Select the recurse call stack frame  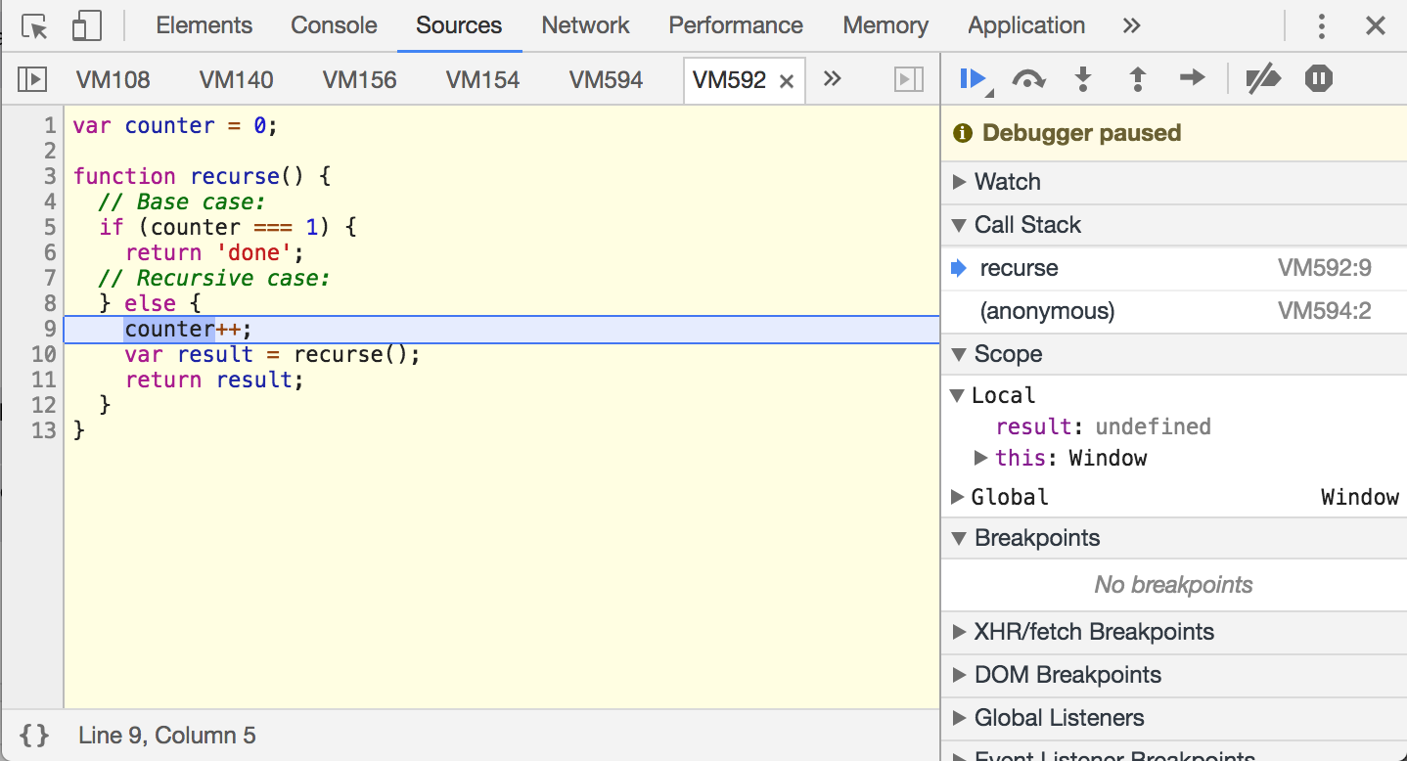[1174, 268]
